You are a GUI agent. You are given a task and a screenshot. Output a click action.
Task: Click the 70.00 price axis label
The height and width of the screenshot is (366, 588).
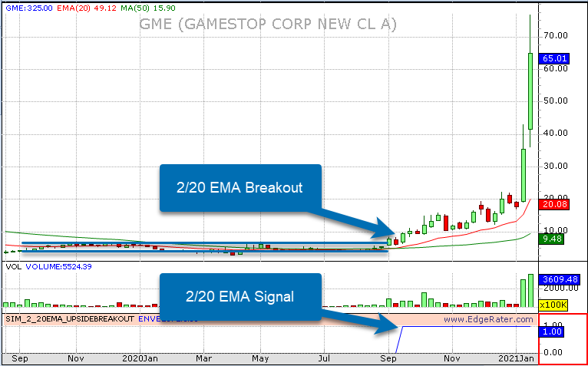click(555, 35)
